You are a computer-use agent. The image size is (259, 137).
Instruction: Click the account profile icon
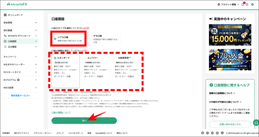coord(219,5)
